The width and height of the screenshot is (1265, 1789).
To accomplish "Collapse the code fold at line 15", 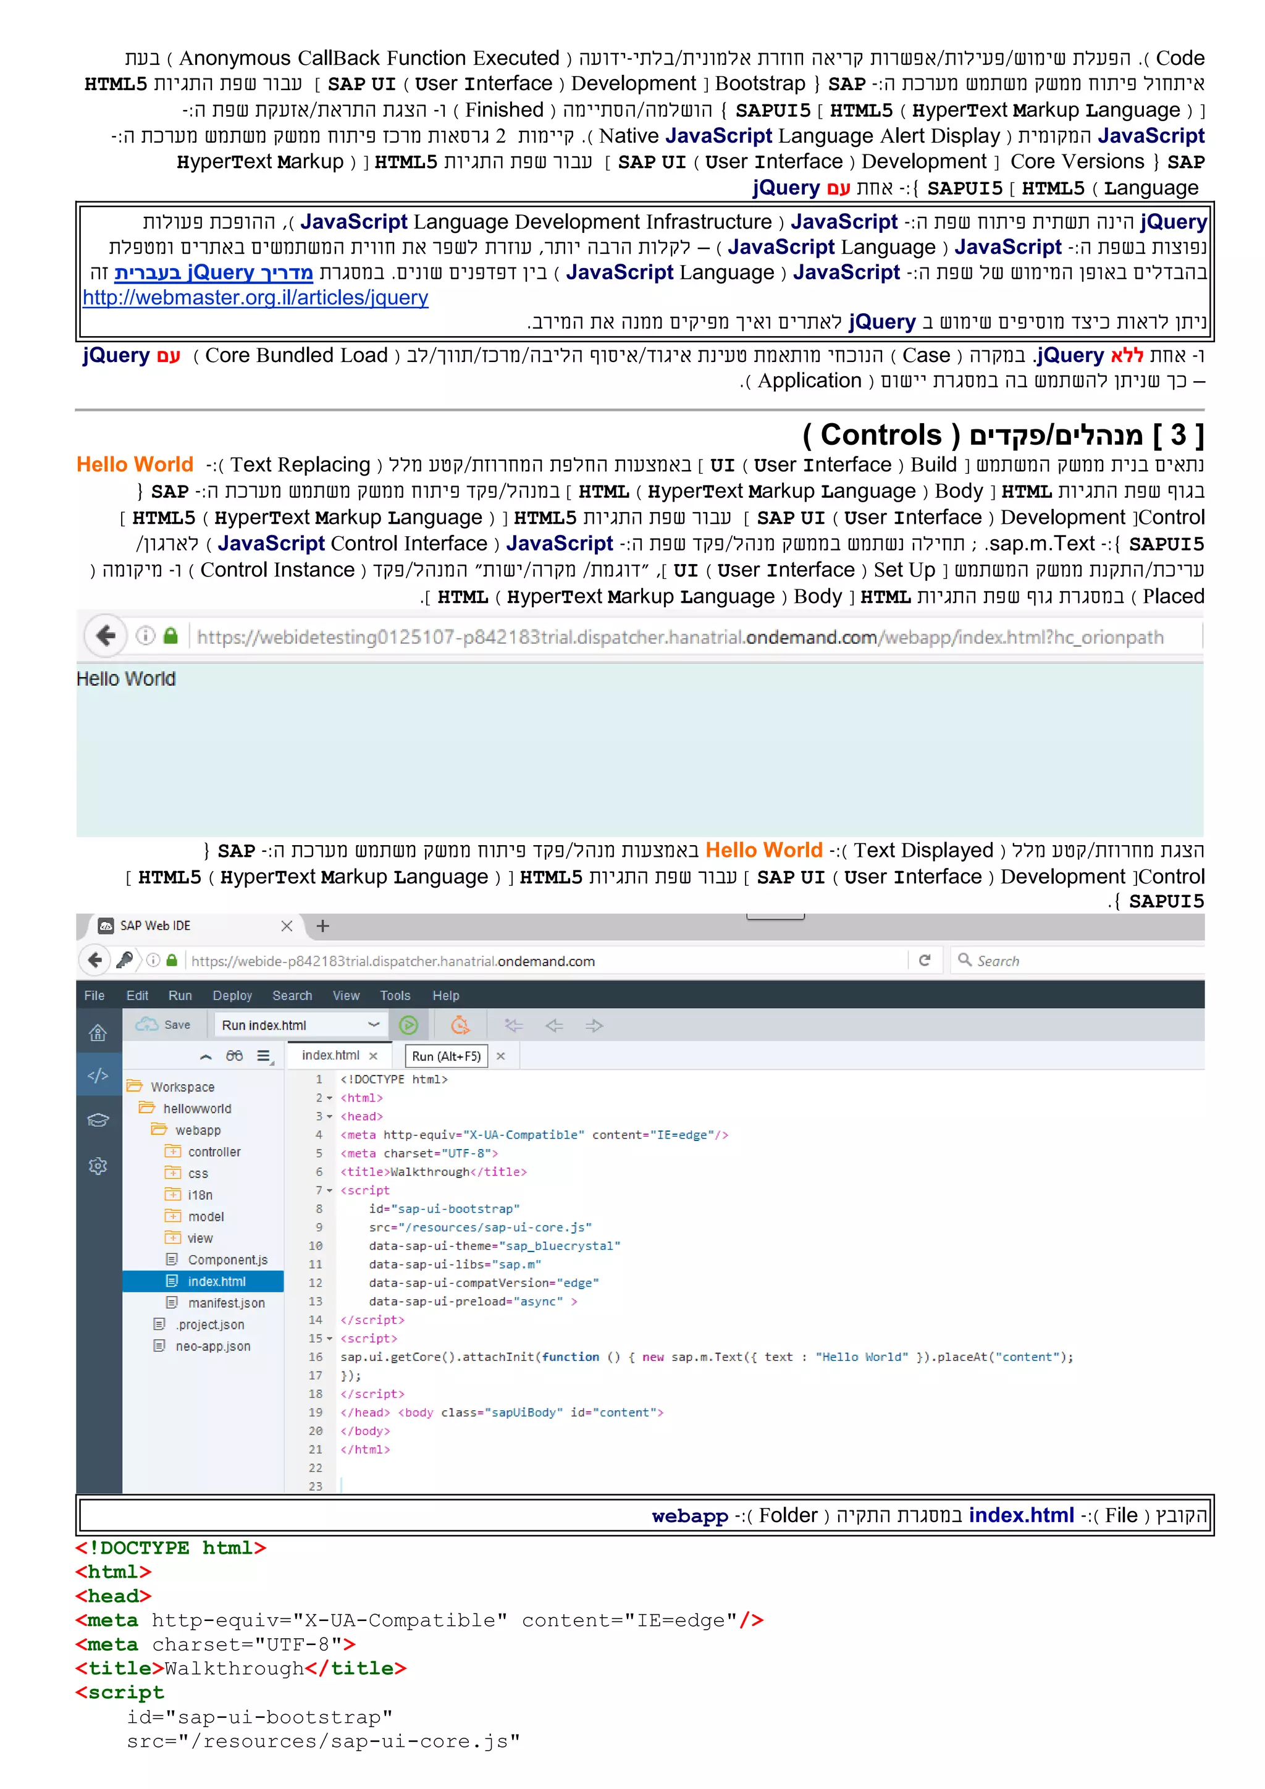I will click(329, 1339).
